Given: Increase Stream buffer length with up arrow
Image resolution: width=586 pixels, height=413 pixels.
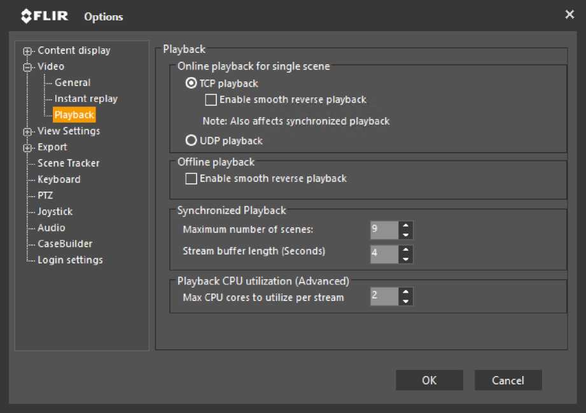Looking at the screenshot, I should click(405, 249).
